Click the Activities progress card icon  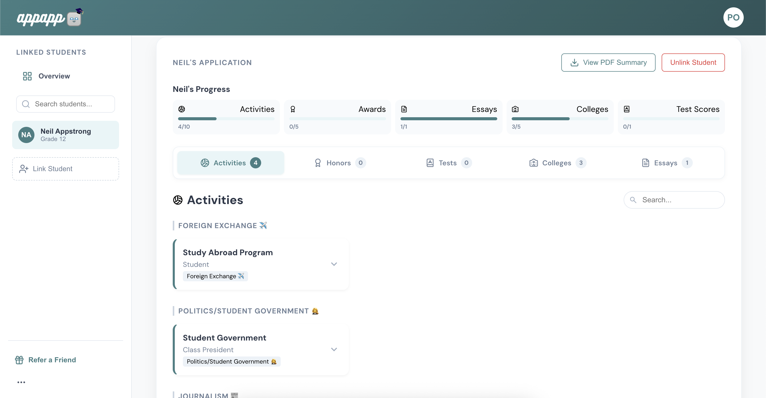click(181, 109)
